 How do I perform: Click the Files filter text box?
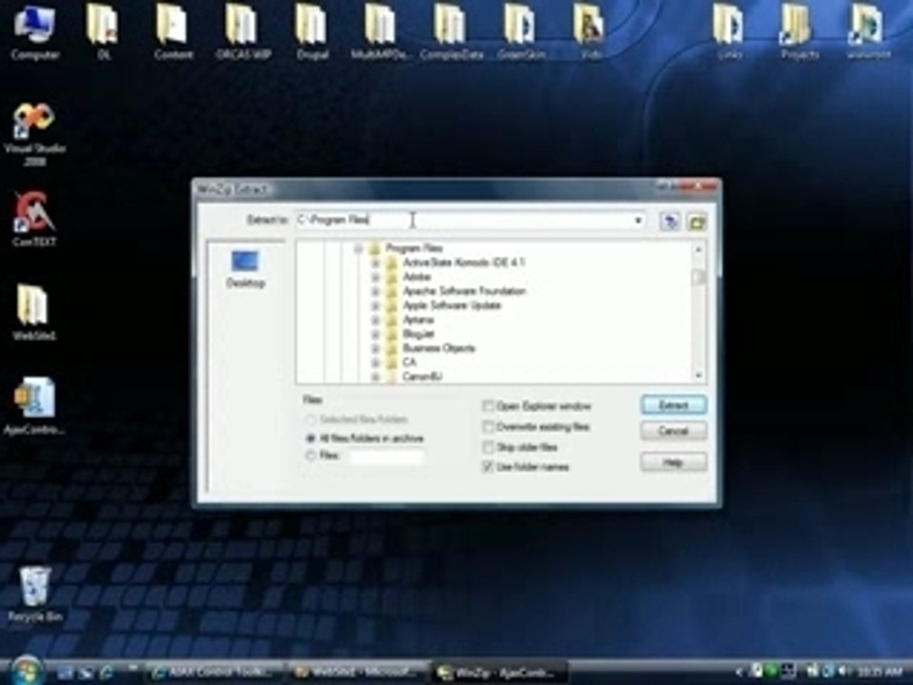[x=387, y=456]
